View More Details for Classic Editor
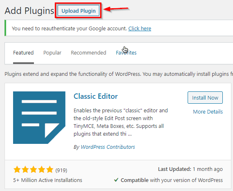The width and height of the screenshot is (233, 191). (208, 111)
